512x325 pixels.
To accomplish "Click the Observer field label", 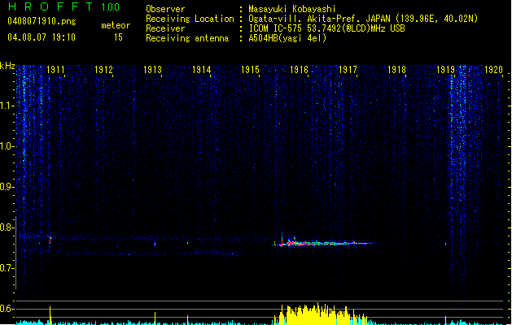I will (165, 9).
